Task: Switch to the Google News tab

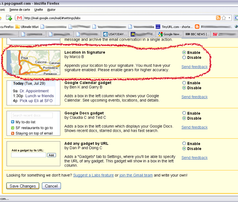Action: pyautogui.click(x=170, y=34)
